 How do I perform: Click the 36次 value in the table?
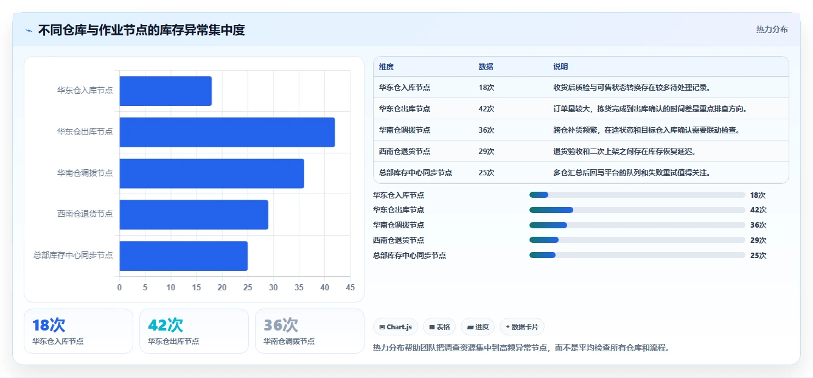tap(487, 130)
